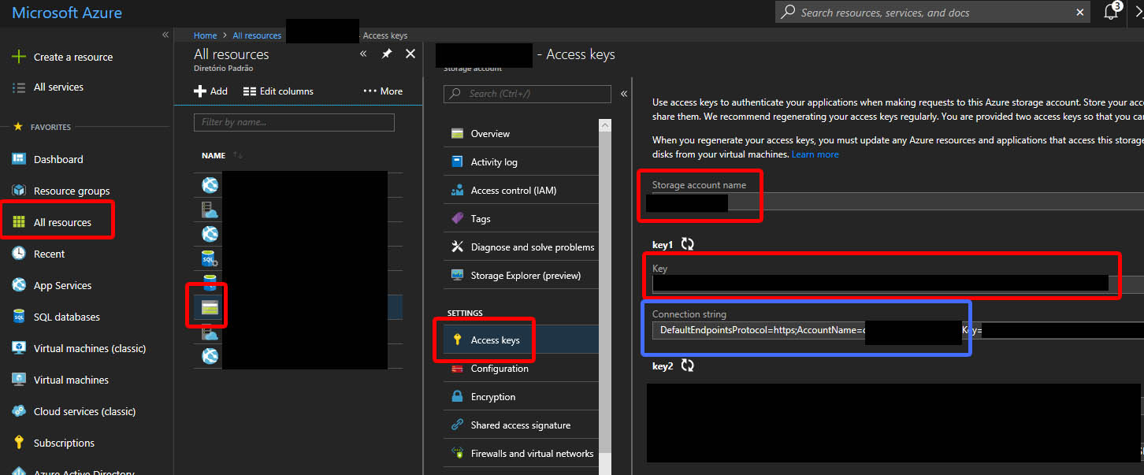Open Activity log menu item
Viewport: 1144px width, 475px height.
(x=520, y=162)
